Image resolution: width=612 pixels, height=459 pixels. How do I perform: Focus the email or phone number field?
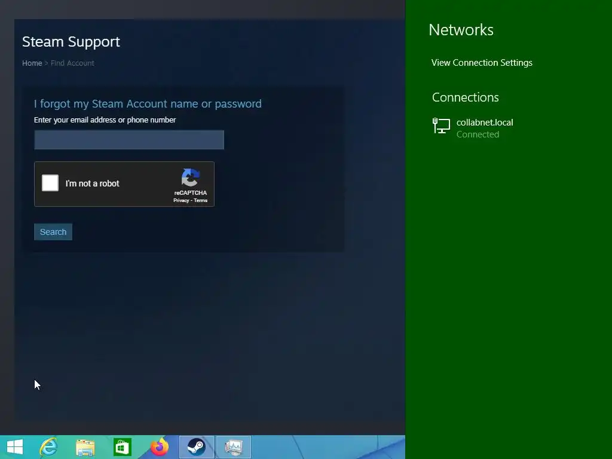tap(129, 140)
